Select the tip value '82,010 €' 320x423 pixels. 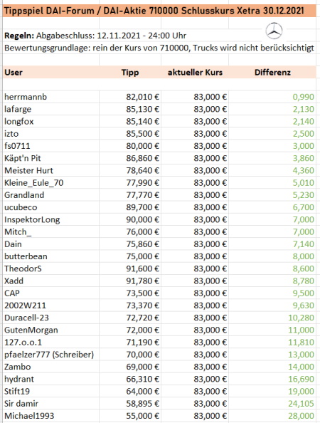142,97
